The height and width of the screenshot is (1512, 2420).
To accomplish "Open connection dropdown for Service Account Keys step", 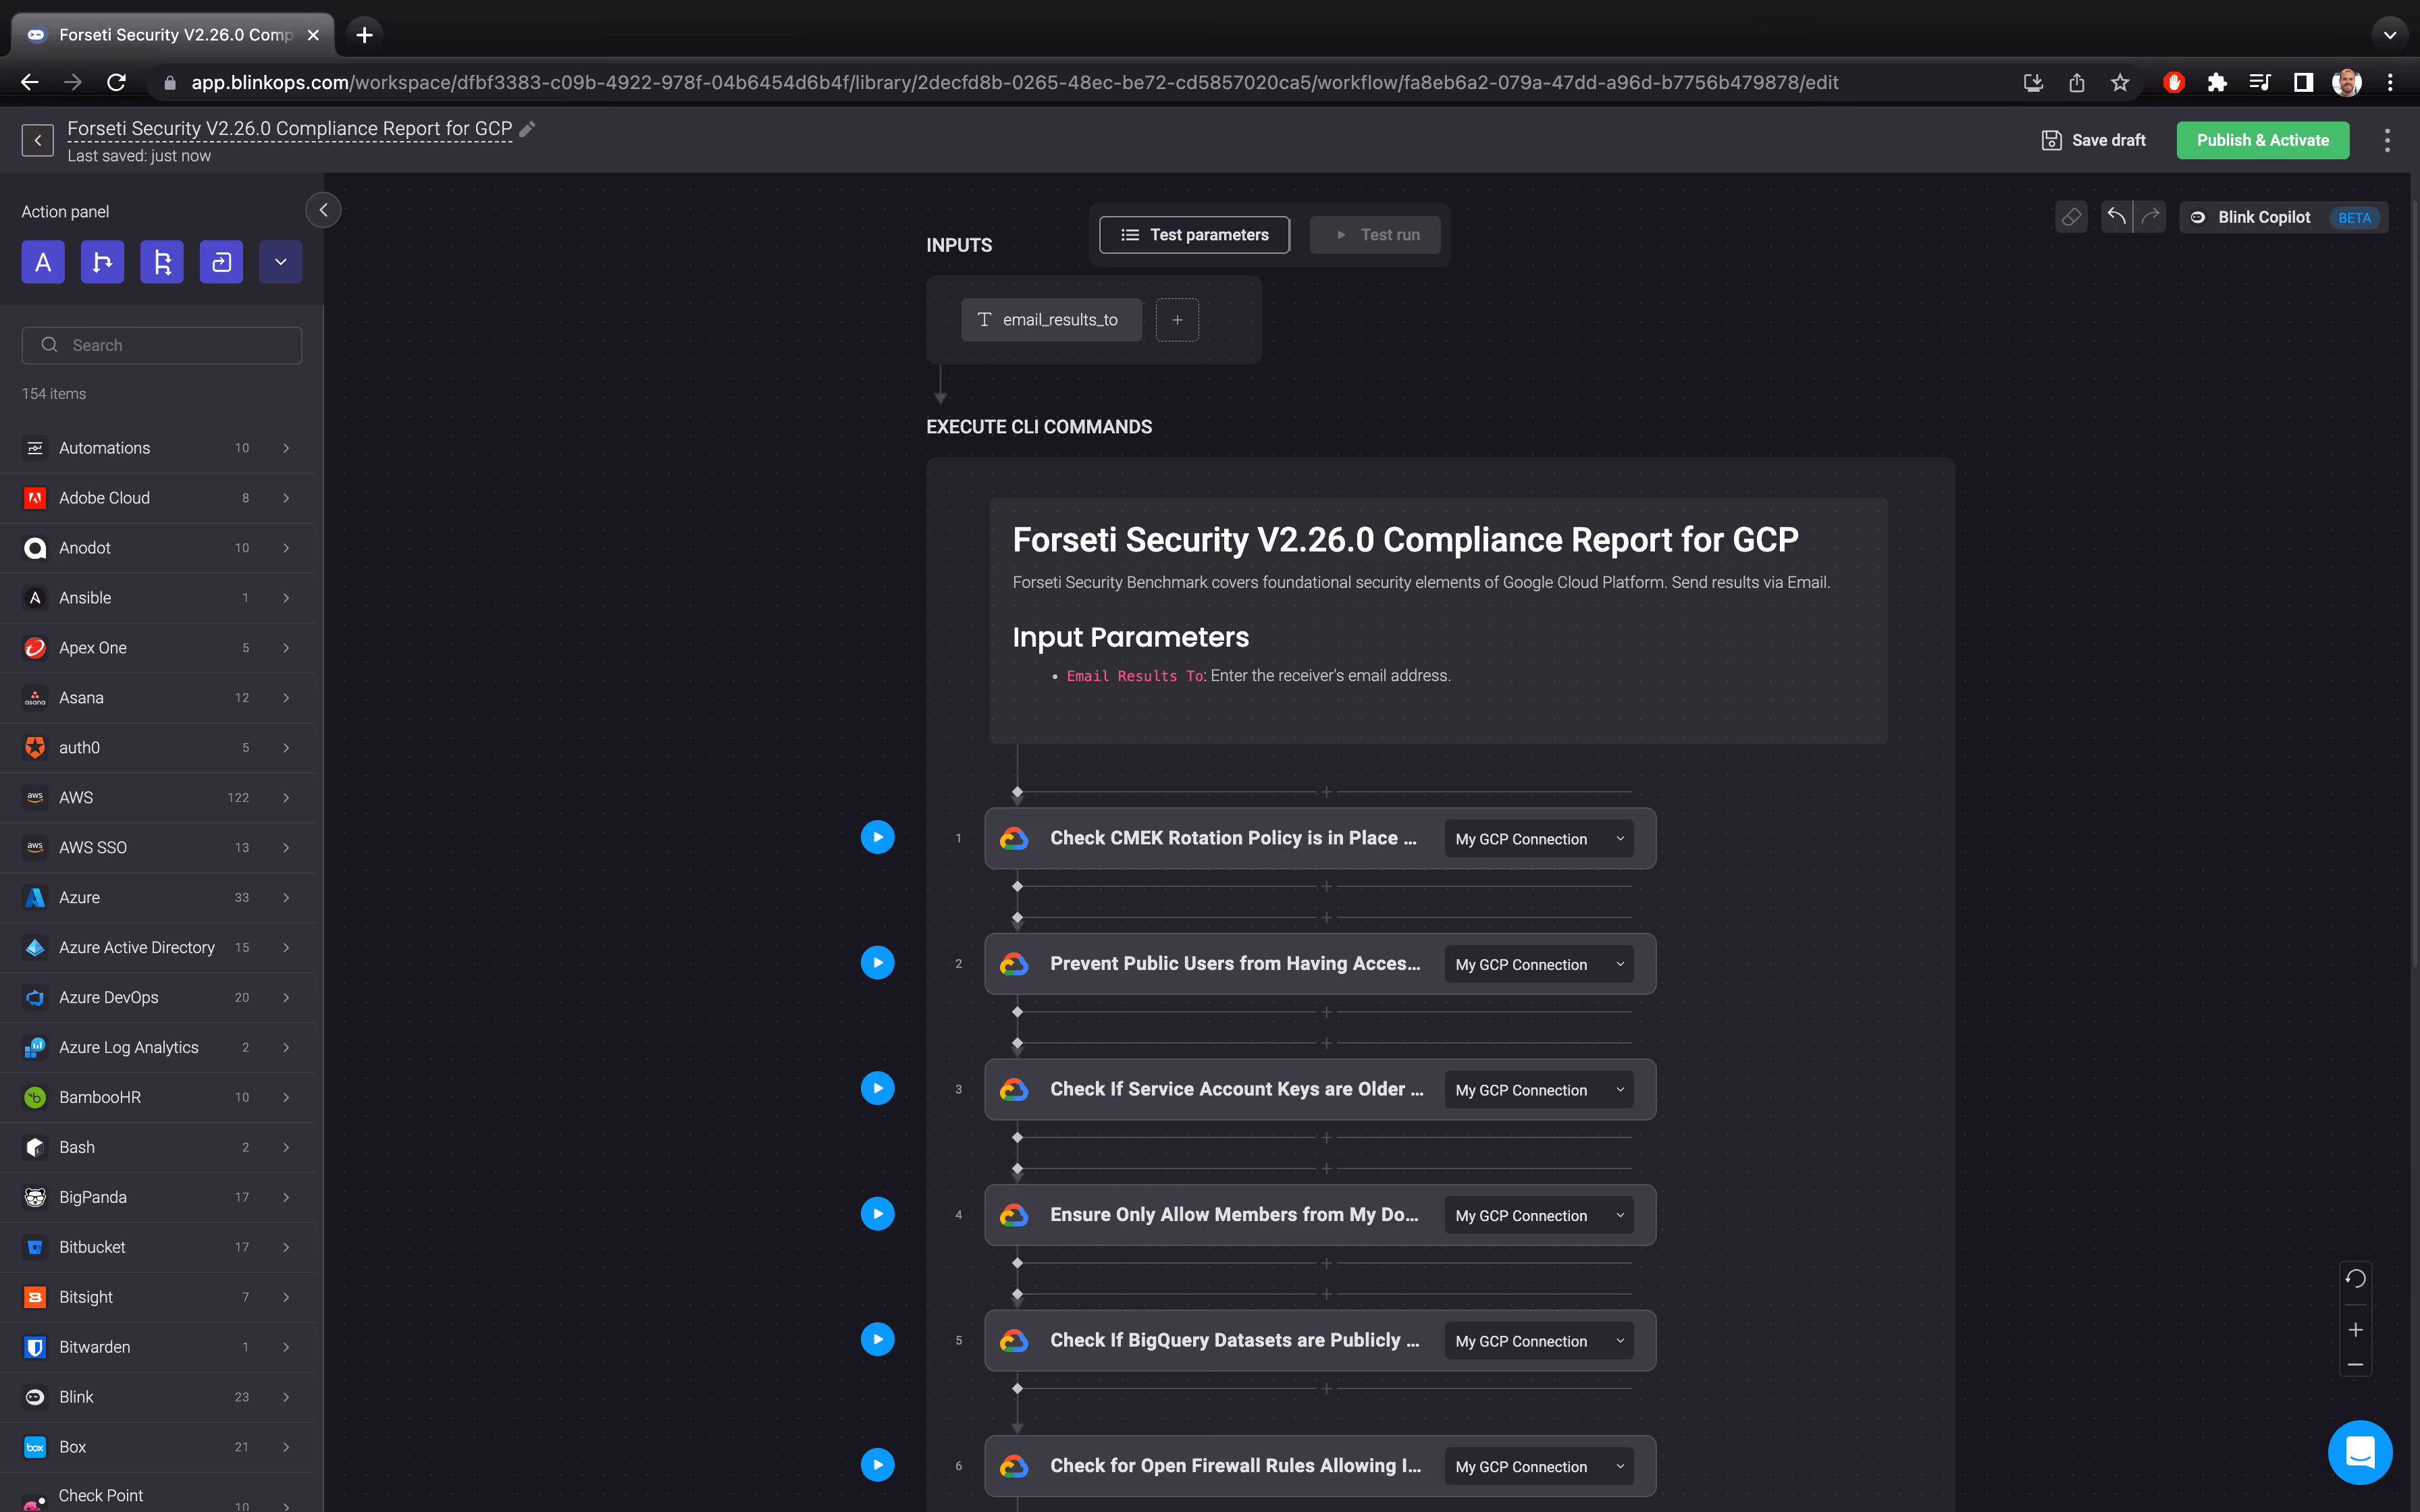I will (x=1538, y=1090).
